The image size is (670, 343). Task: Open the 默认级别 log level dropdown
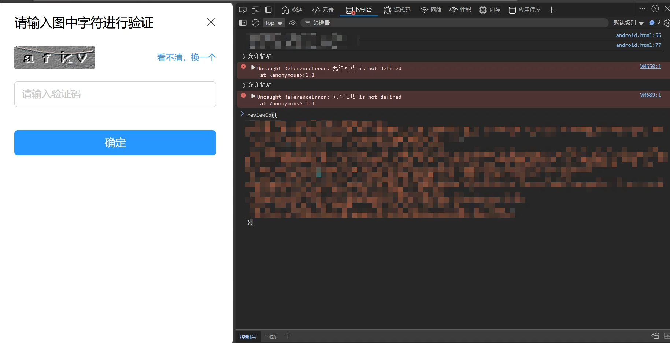629,23
